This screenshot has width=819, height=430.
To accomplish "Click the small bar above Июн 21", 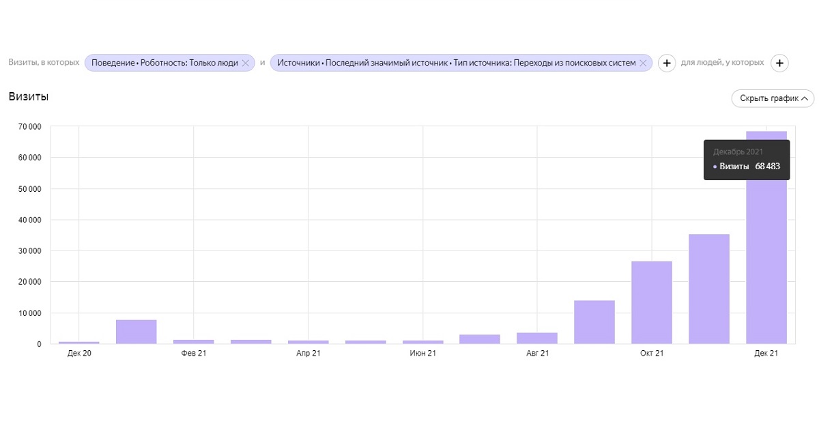I will point(422,341).
